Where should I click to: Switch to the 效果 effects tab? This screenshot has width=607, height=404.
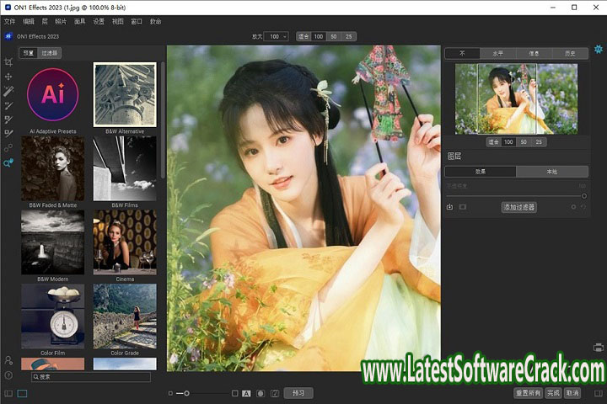[481, 171]
